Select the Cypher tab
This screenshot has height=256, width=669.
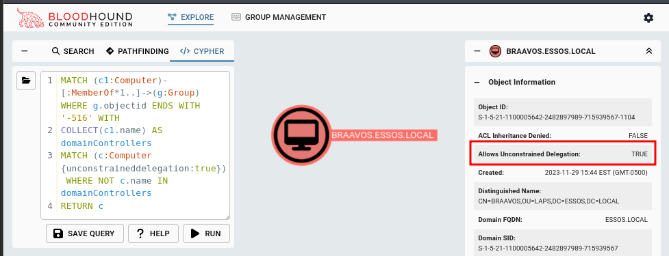pos(202,51)
